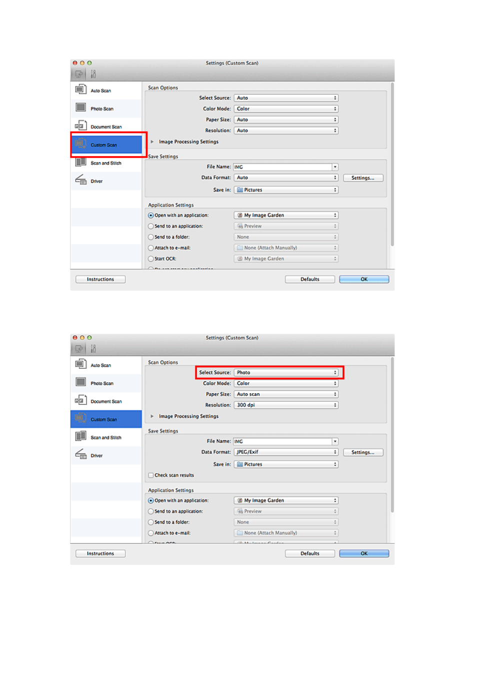Click scan-from-computer toolbar icon in the lower window
The width and height of the screenshot is (477, 675).
[78, 349]
